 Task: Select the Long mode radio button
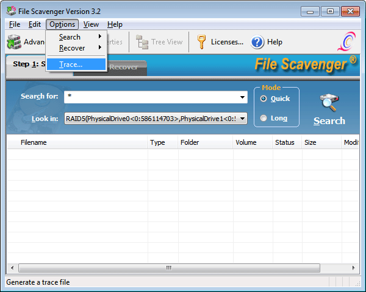pyautogui.click(x=264, y=118)
